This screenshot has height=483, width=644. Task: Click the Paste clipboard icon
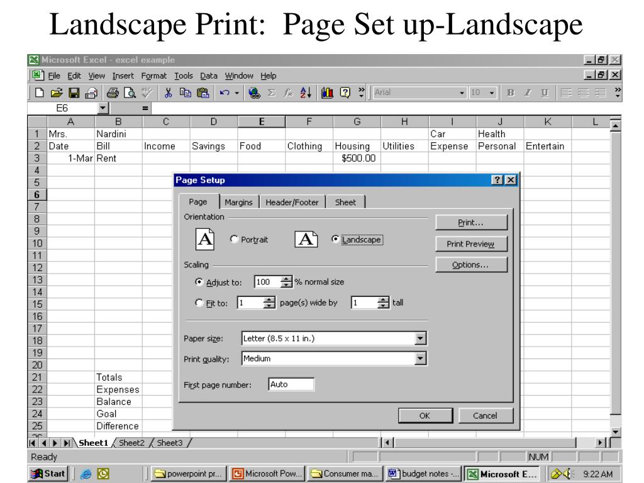pyautogui.click(x=203, y=93)
